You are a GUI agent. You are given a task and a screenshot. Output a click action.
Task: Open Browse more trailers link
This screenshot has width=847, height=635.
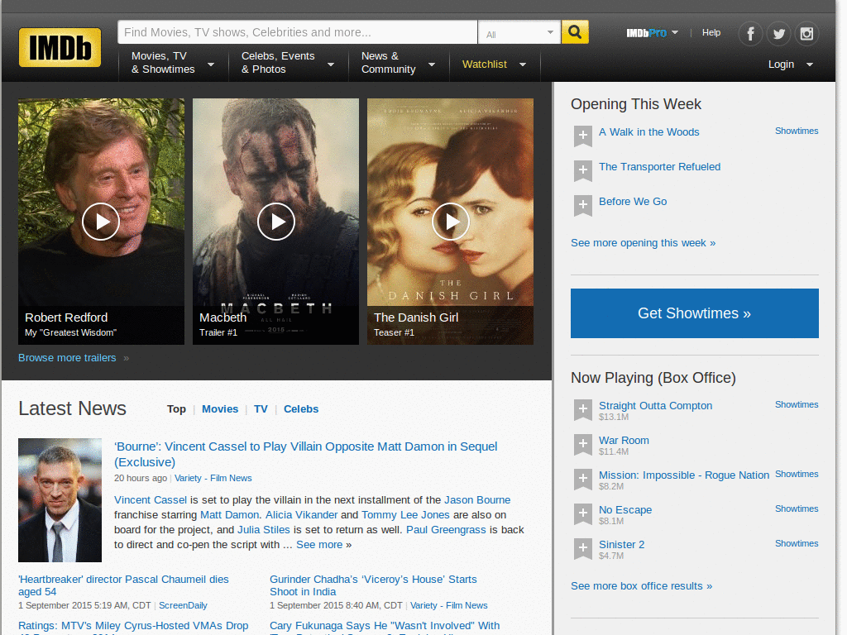(67, 358)
